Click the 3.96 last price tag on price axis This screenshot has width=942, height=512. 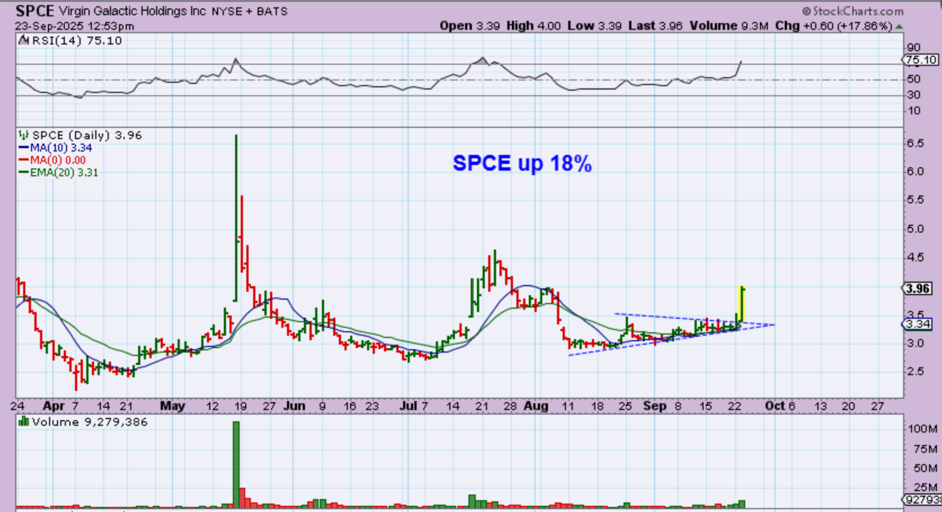917,288
